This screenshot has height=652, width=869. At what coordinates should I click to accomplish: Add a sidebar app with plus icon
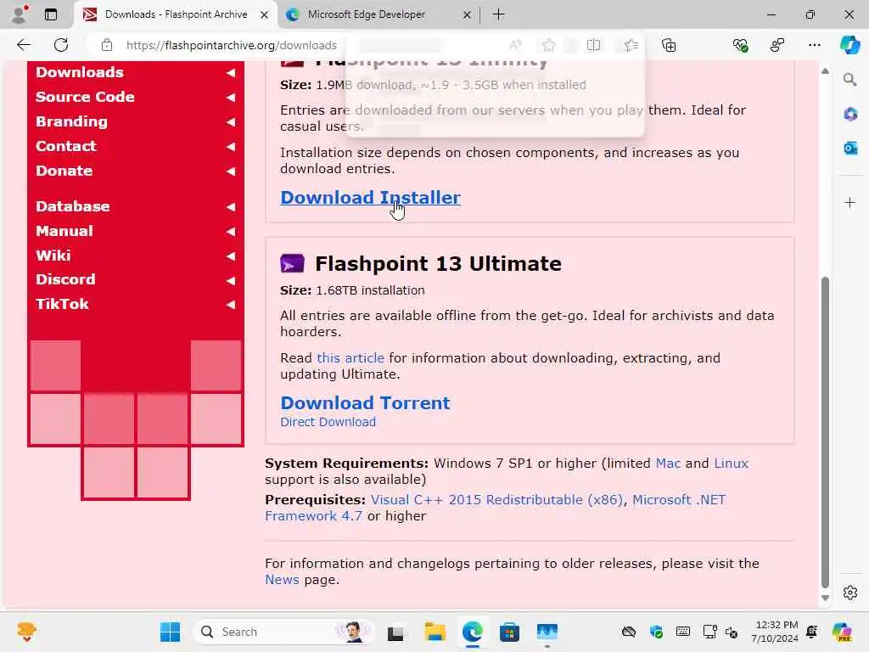point(849,202)
